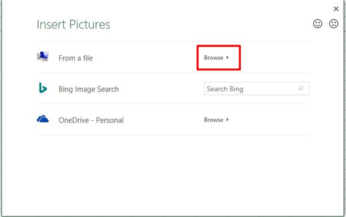This screenshot has width=346, height=217.
Task: Click Browse next to OneDrive - Personal
Action: pos(216,120)
